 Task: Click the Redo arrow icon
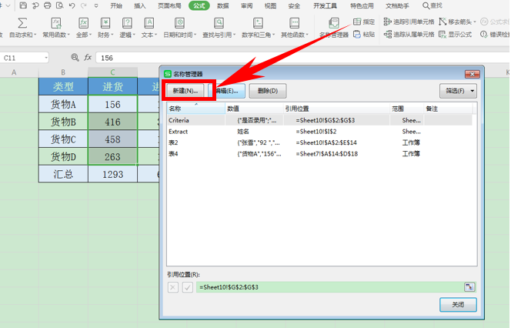point(84,5)
